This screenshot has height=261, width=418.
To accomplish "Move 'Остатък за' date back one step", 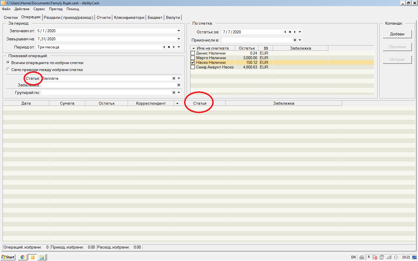I will point(285,32).
